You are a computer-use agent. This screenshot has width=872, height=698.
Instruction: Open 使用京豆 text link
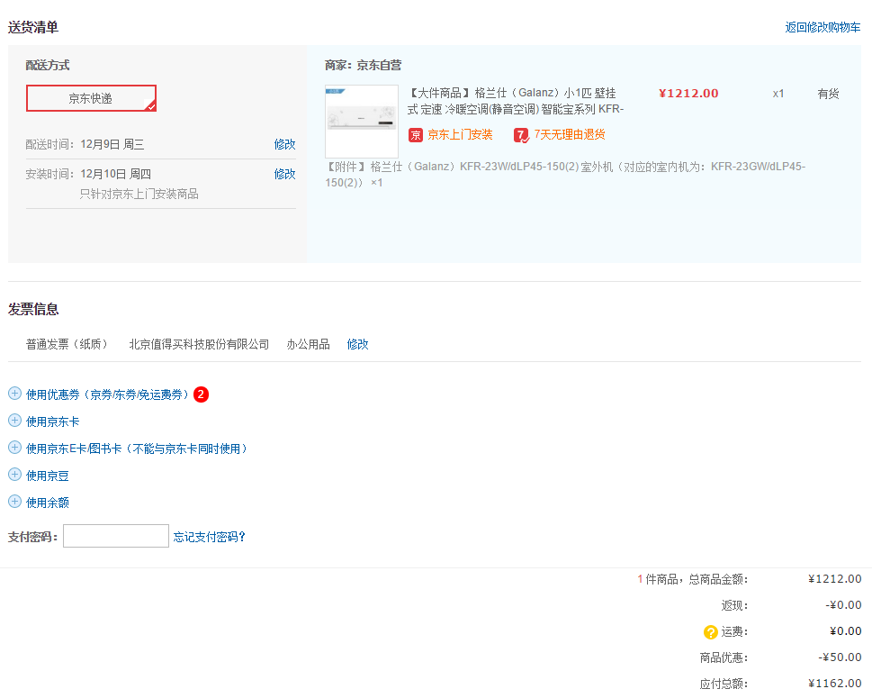(x=48, y=476)
